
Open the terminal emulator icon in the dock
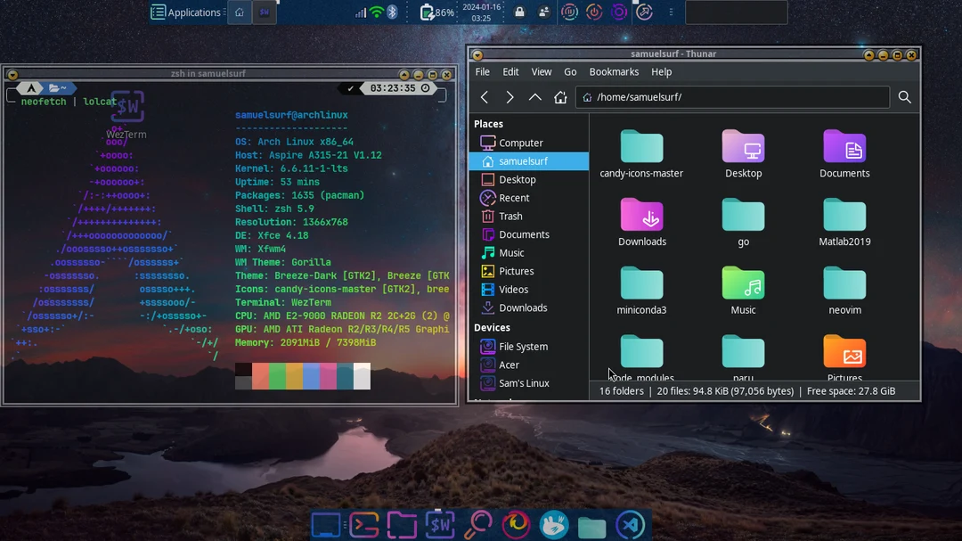tap(364, 525)
